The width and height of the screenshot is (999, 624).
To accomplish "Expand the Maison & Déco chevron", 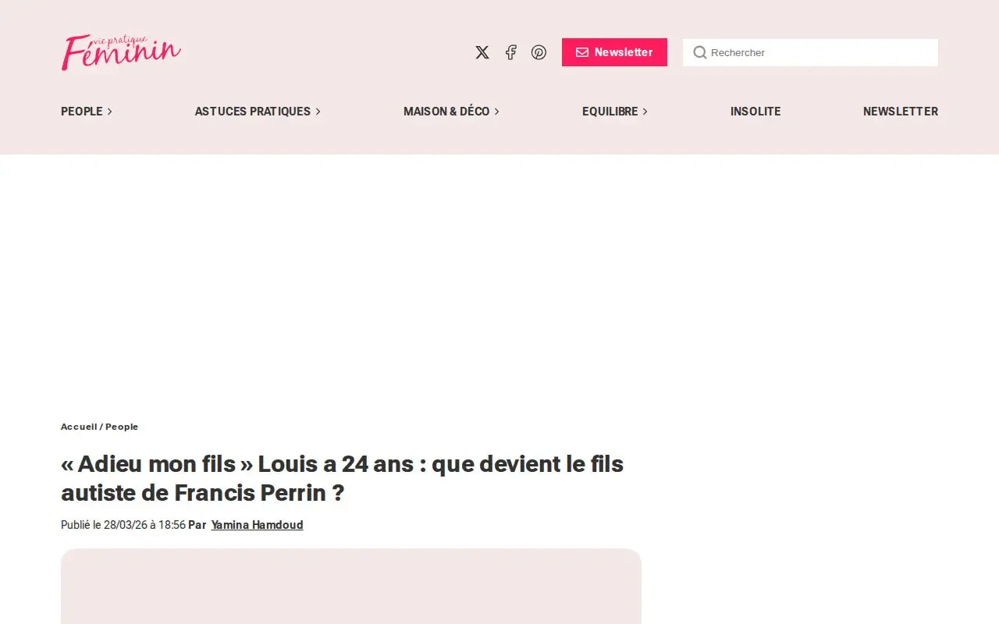I will 496,112.
